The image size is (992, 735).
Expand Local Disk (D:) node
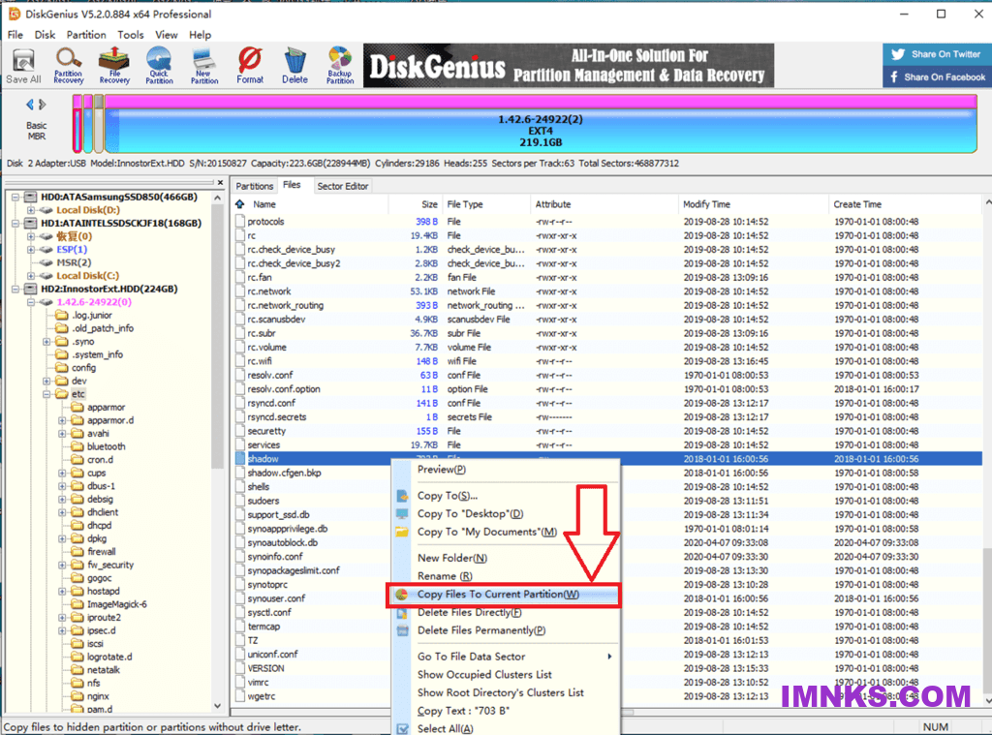30,210
